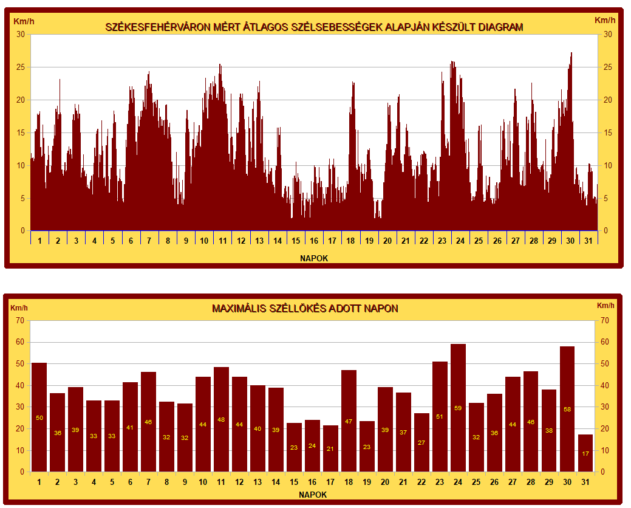This screenshot has height=508, width=631.
Task: Click the day 18 bar labeled 47
Action: [x=349, y=420]
